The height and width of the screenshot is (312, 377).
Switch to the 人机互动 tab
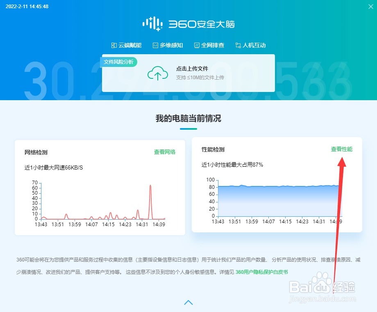250,45
